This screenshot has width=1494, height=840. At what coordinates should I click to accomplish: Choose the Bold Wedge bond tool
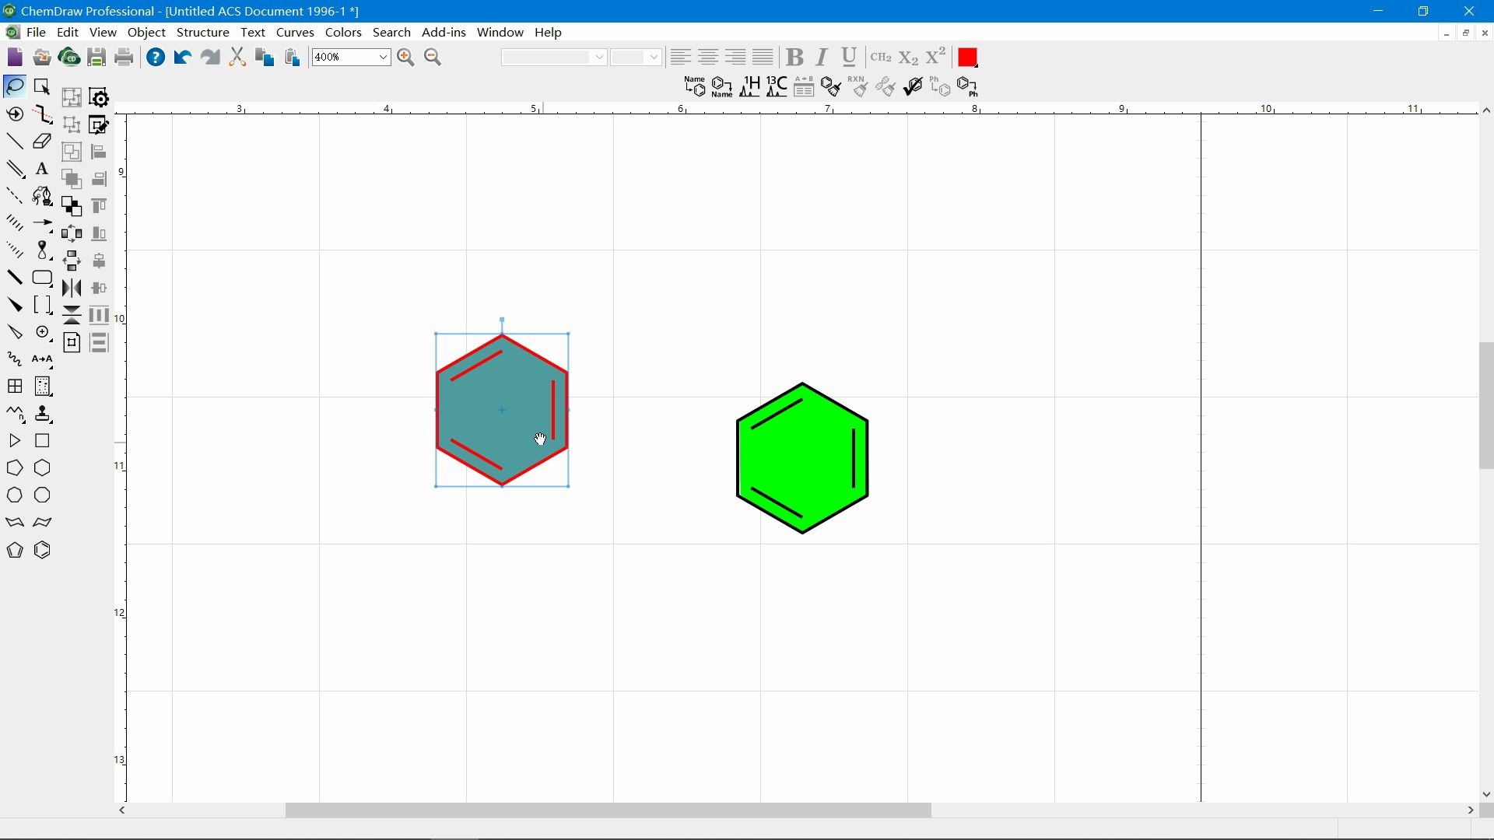click(x=15, y=305)
